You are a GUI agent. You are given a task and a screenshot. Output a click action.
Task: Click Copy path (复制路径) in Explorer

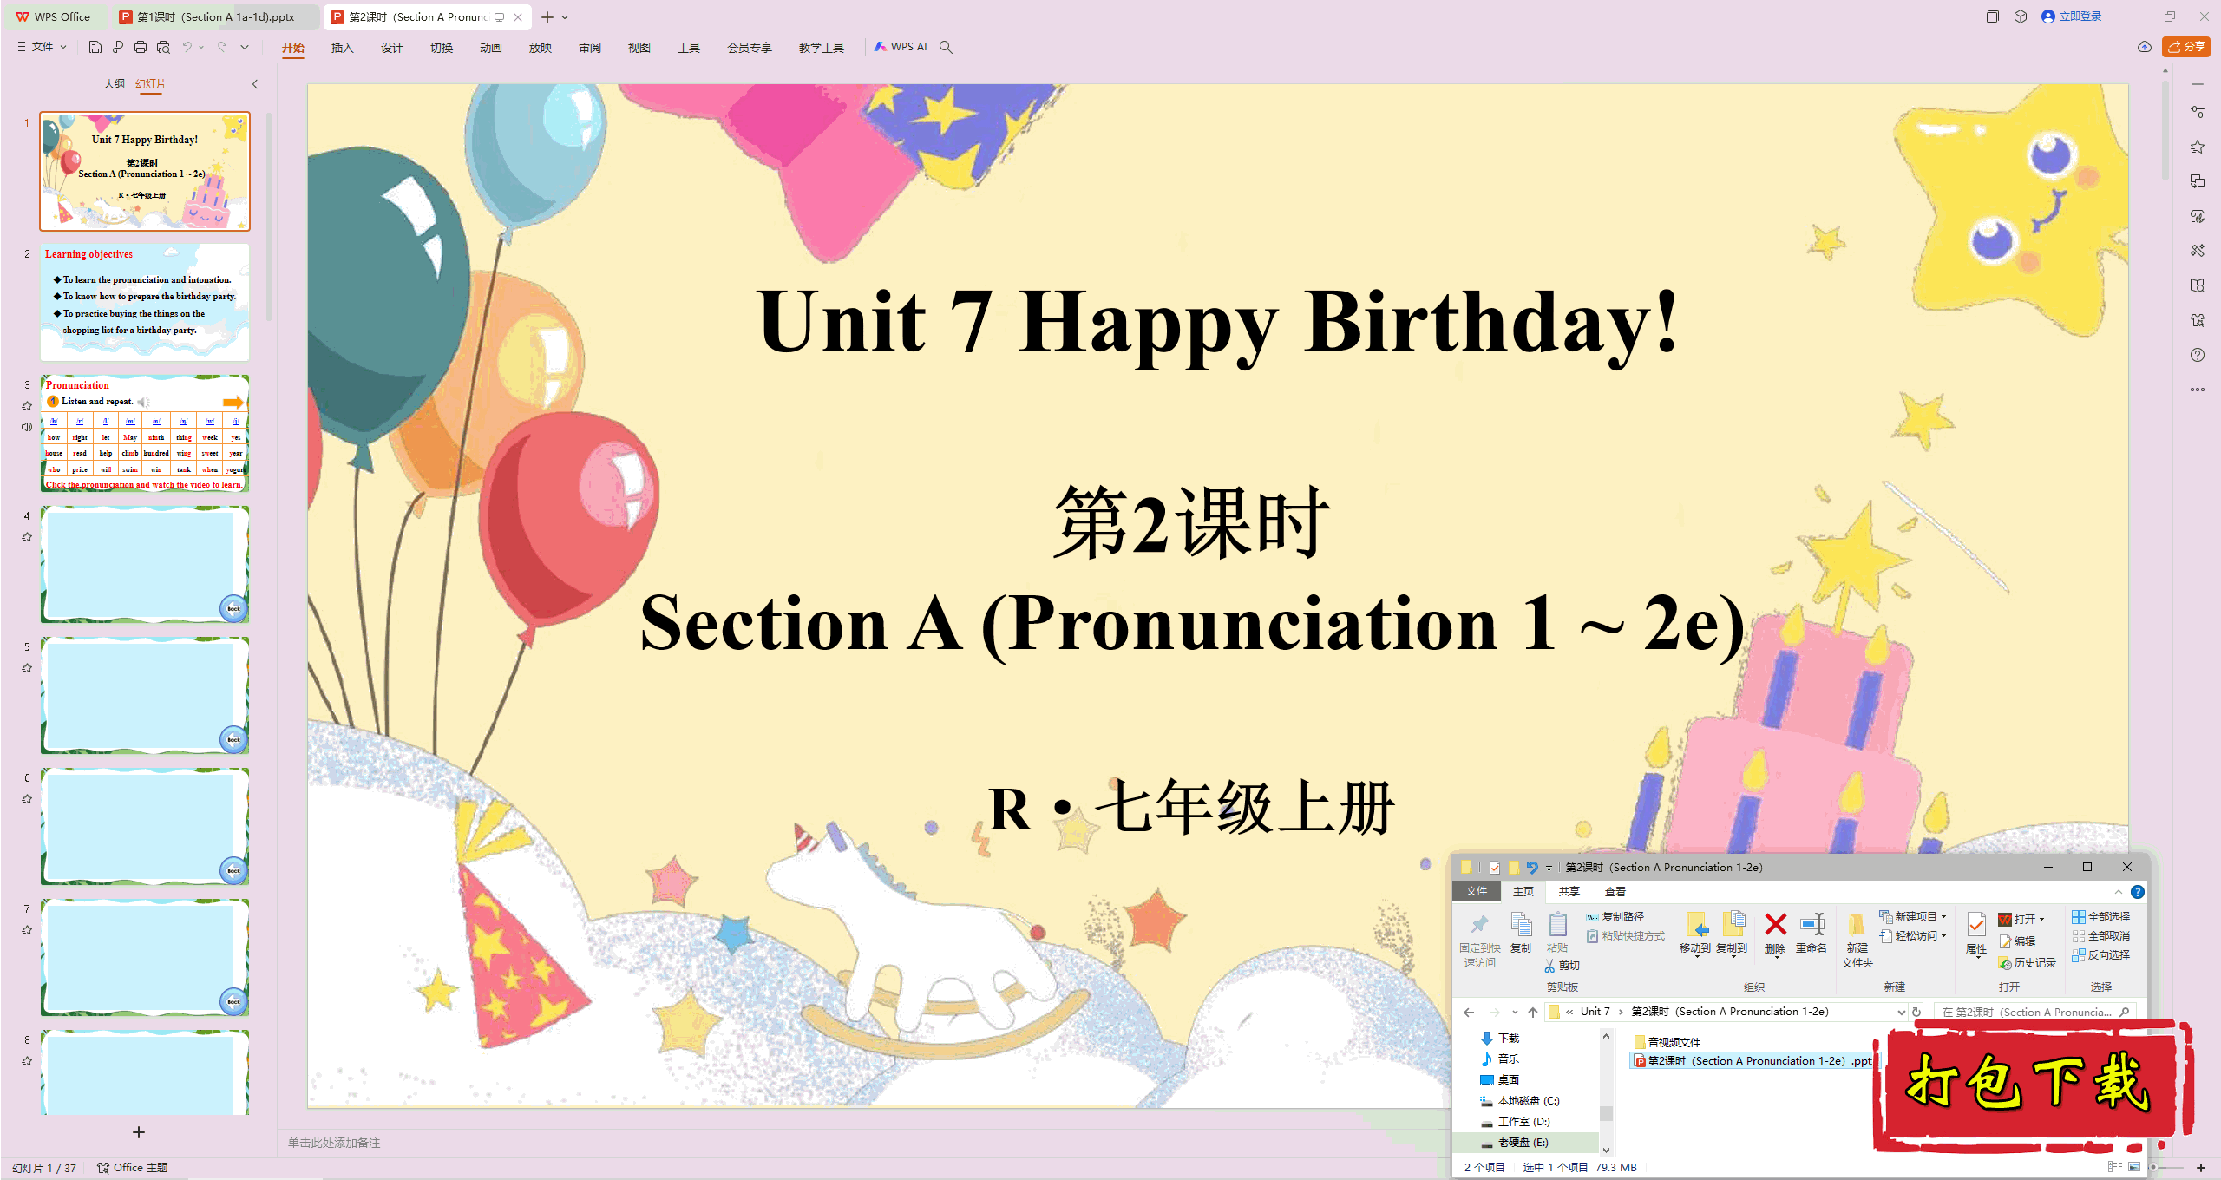click(x=1615, y=917)
